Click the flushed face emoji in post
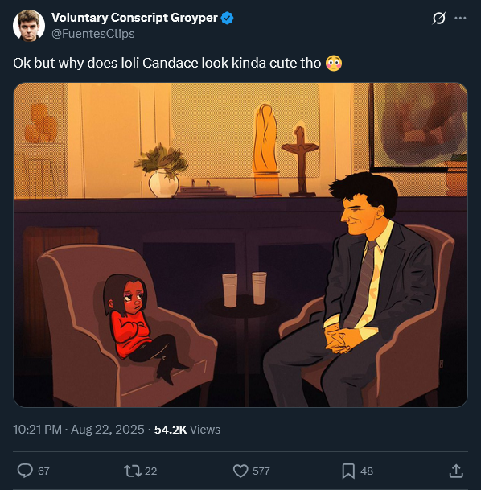Image resolution: width=481 pixels, height=490 pixels. pos(334,63)
